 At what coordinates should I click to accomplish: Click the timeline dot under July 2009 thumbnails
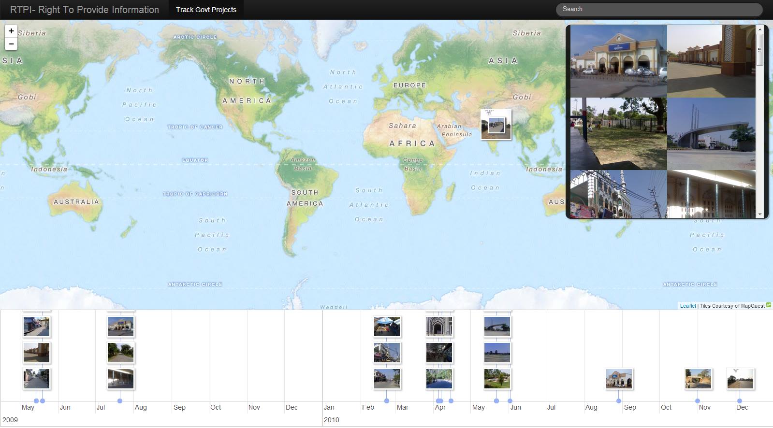[x=120, y=401]
